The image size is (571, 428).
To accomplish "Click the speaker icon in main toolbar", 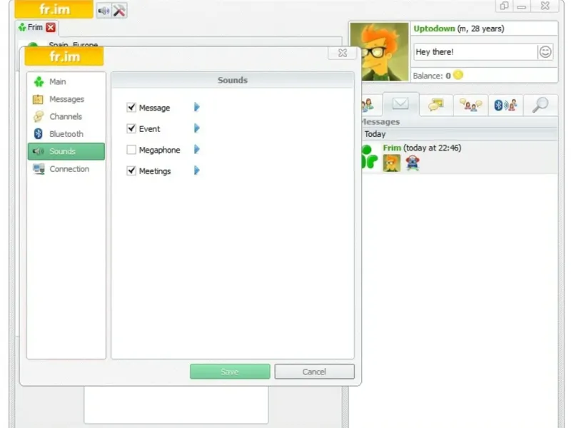I will coord(103,11).
